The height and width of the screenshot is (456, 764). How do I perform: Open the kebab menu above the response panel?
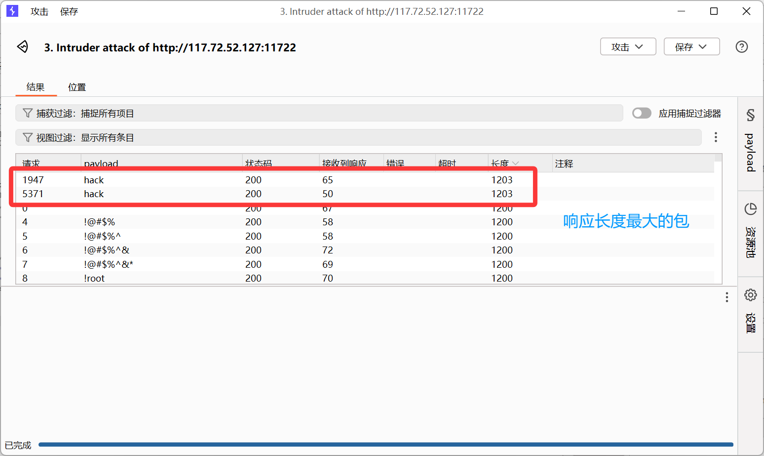click(727, 297)
